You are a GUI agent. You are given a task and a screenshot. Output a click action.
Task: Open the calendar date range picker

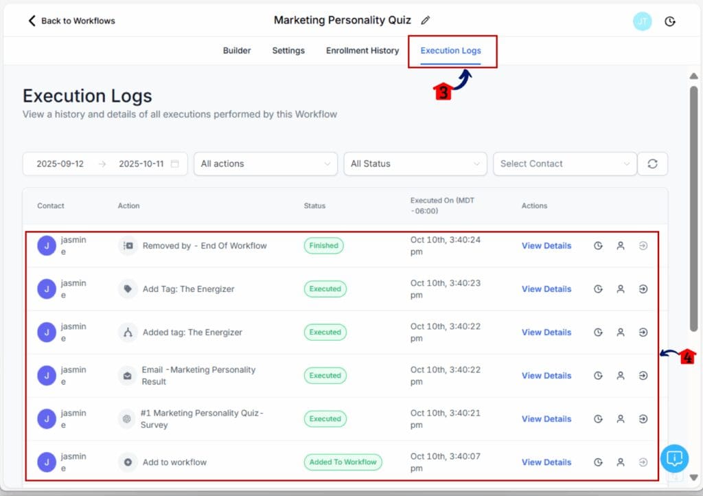[175, 164]
